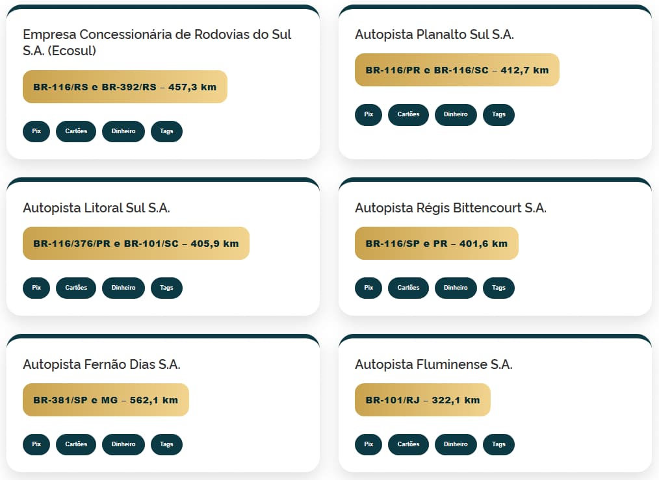Viewport: 659px width, 480px height.
Task: Click the Pix tag under Ecosul
Action: (36, 131)
